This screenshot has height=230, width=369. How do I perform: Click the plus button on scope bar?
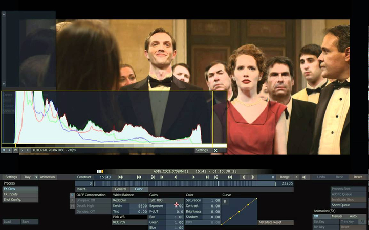click(10, 150)
